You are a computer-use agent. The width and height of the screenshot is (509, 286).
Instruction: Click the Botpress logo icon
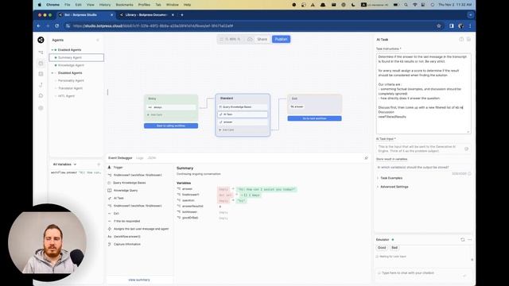41,40
